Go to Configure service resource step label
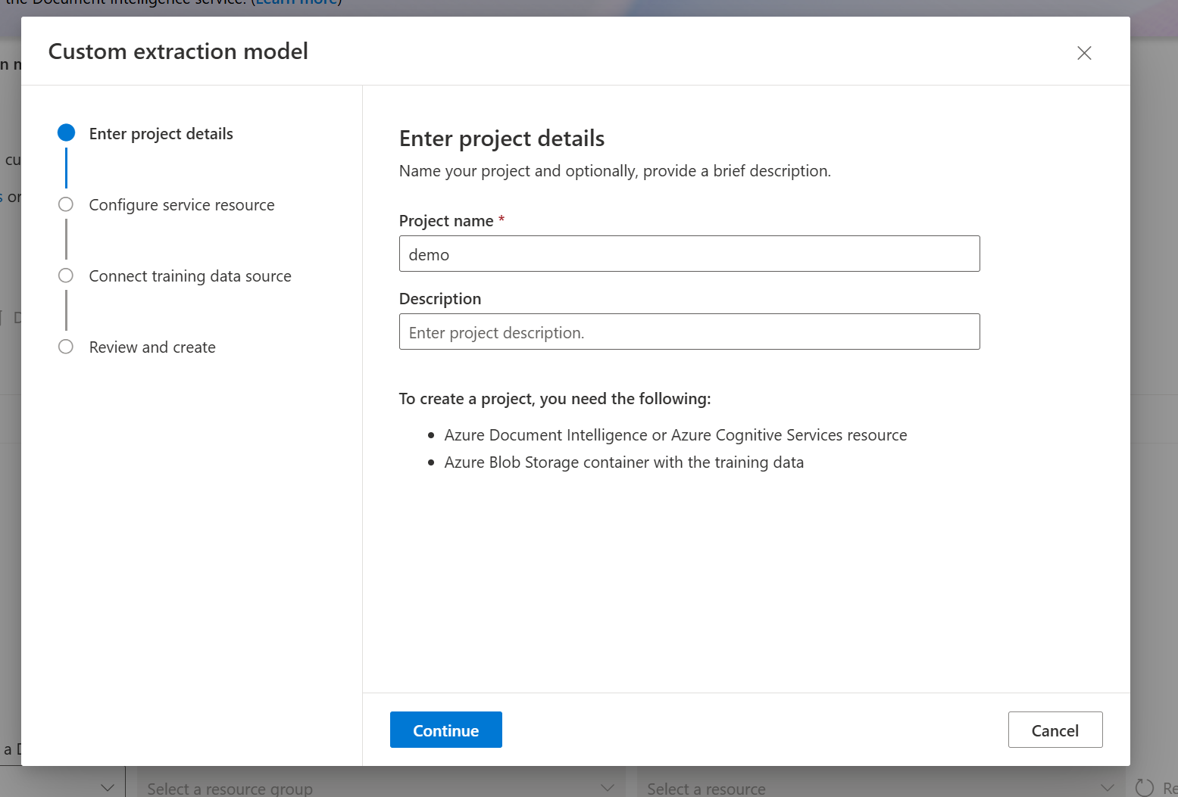The width and height of the screenshot is (1178, 797). pos(182,205)
